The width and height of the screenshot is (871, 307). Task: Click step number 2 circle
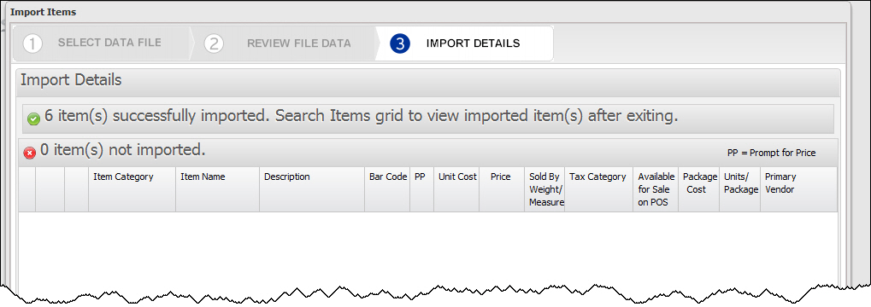point(214,43)
